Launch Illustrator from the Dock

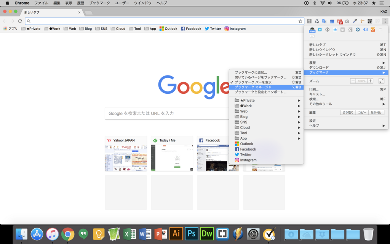tap(176, 234)
